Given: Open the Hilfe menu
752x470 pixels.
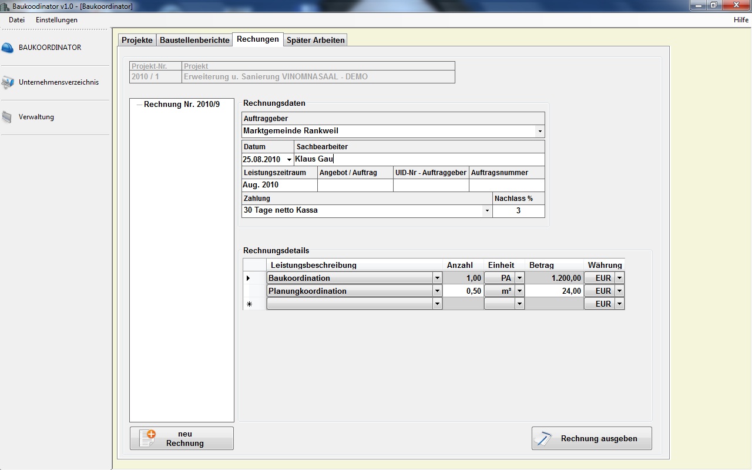Looking at the screenshot, I should tap(741, 20).
